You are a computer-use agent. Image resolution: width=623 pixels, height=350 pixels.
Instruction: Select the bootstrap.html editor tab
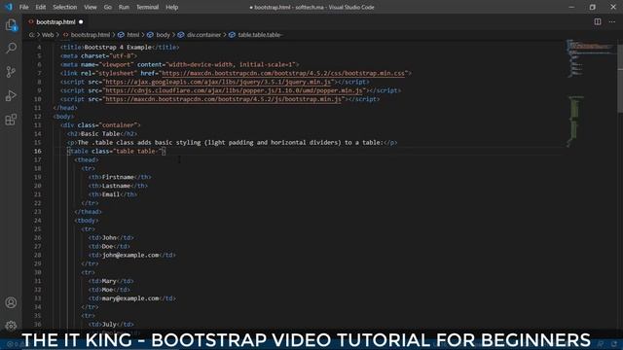[x=55, y=22]
